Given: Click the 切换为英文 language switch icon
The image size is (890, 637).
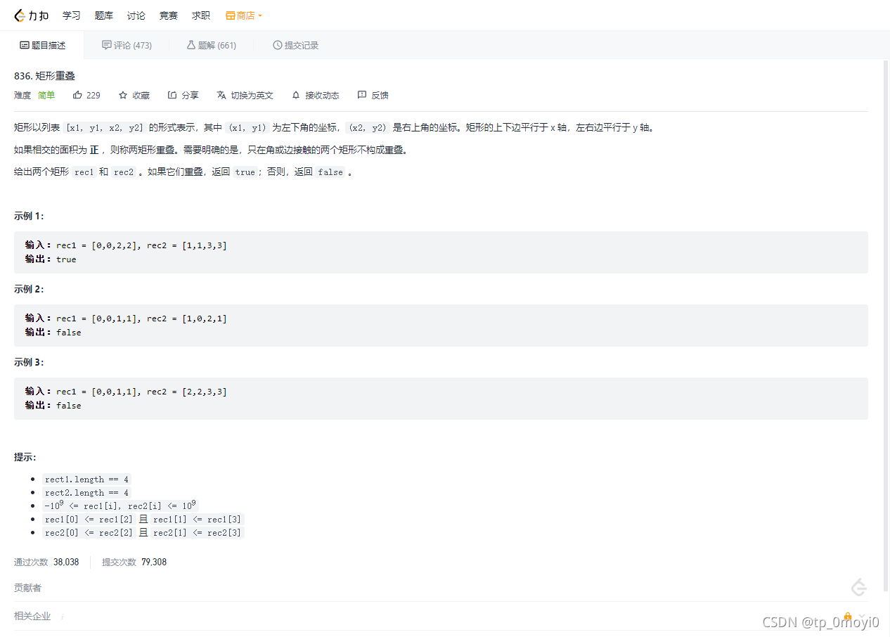Looking at the screenshot, I should click(x=219, y=95).
